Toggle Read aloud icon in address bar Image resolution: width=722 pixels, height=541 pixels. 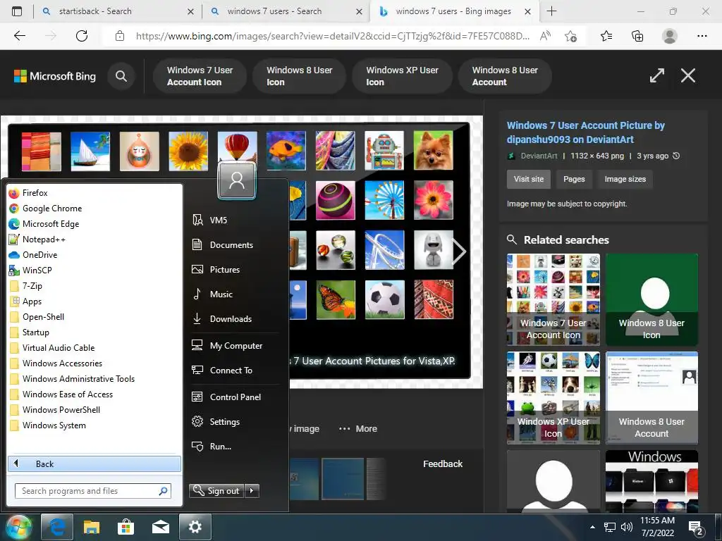(x=545, y=36)
